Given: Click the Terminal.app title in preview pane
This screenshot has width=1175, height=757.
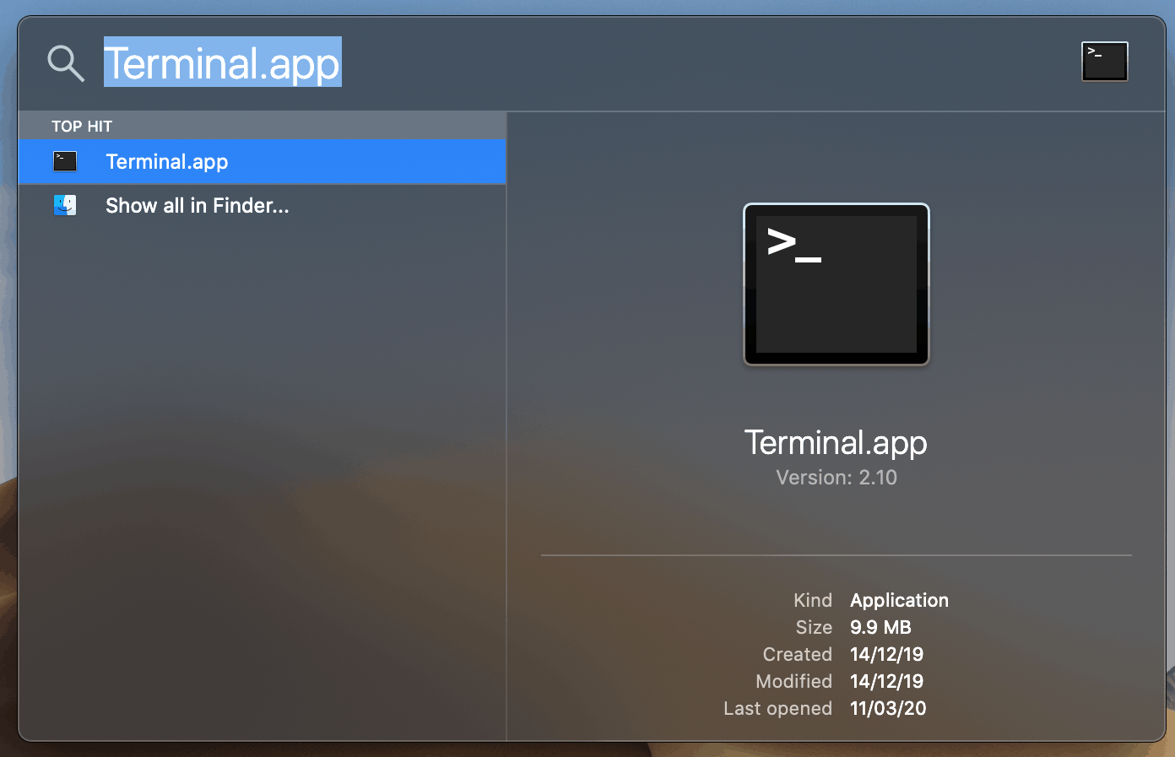Looking at the screenshot, I should pyautogui.click(x=836, y=442).
